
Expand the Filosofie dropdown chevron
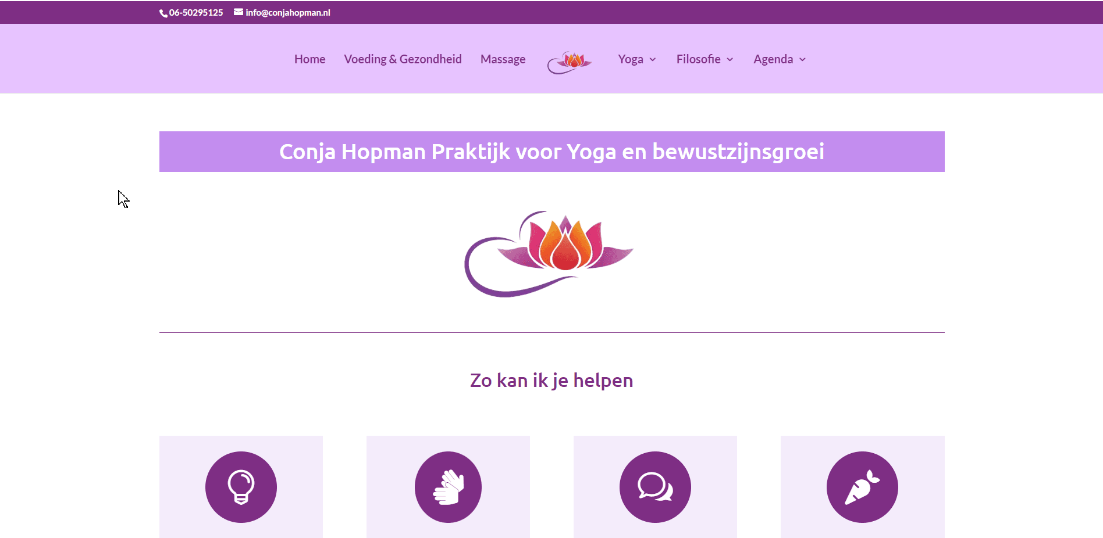click(x=730, y=60)
